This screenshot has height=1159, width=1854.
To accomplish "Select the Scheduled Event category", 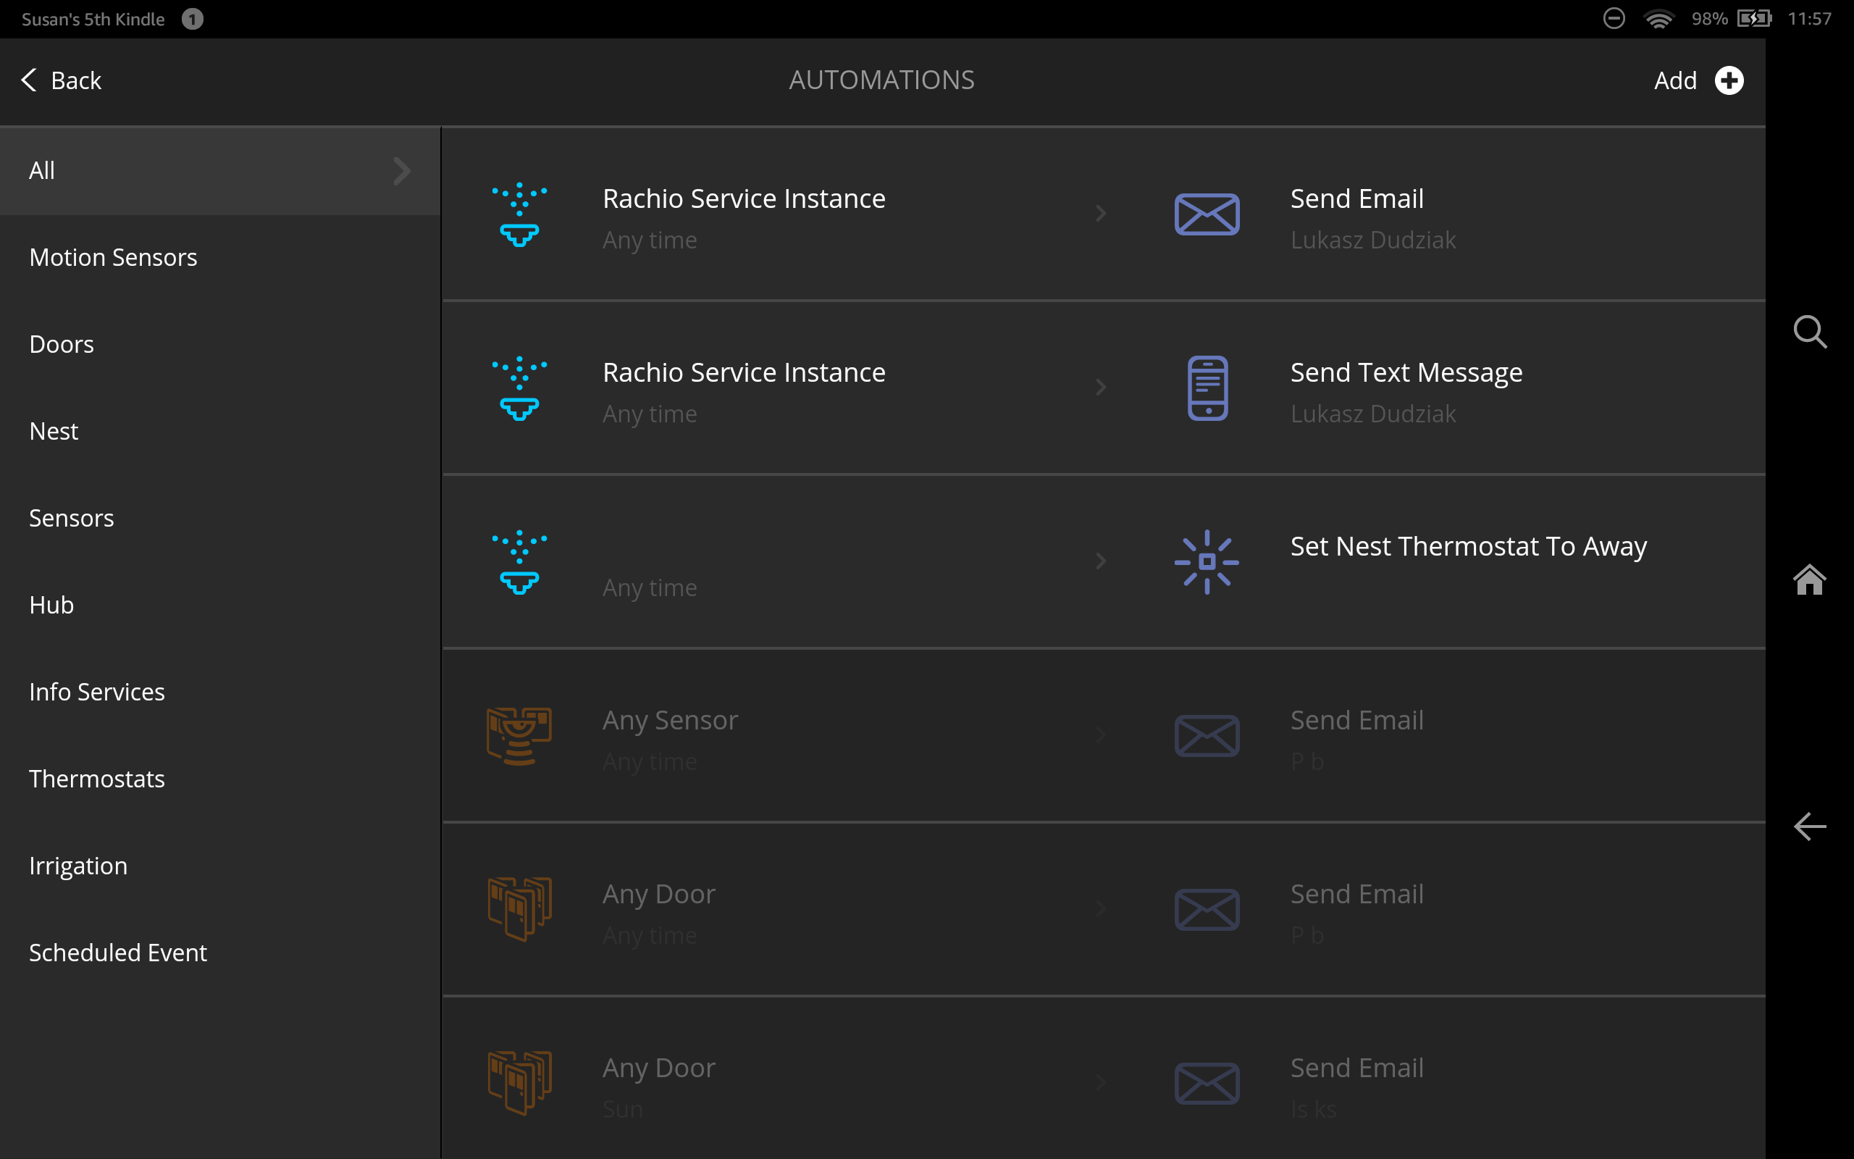I will 118,952.
